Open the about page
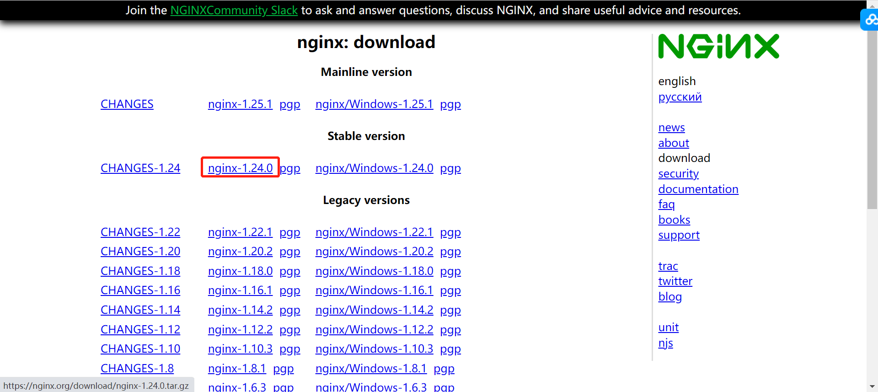Image resolution: width=878 pixels, height=392 pixels. 674,143
